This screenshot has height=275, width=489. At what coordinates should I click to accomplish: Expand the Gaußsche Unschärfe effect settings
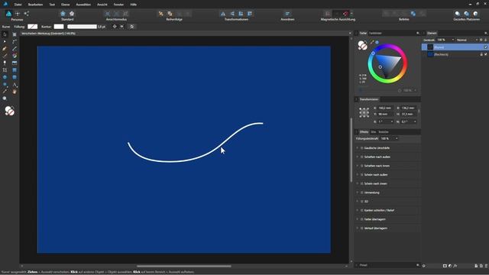[358, 148]
